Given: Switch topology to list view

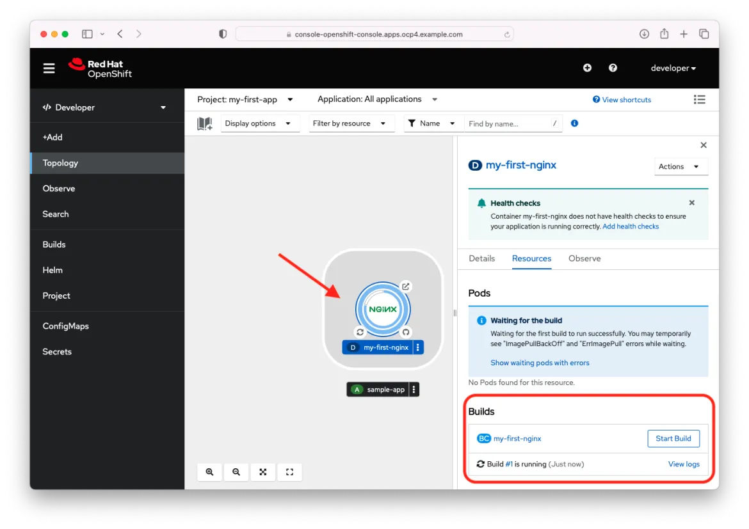Looking at the screenshot, I should (700, 99).
